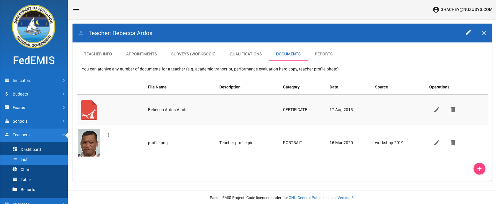497x204 pixels.
Task: Delete the Rebecca Ardos A.pdf document
Action: click(453, 110)
